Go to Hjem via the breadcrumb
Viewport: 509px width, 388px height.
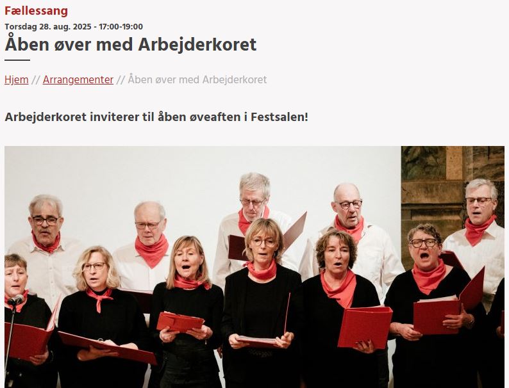[x=17, y=80]
